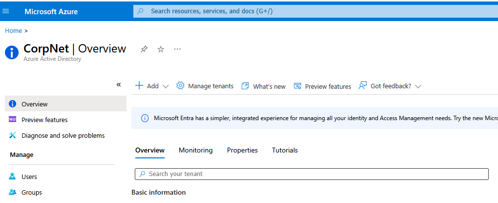Click the tenant search magnifier icon
Viewport: 498px width, 203px height.
(143, 174)
